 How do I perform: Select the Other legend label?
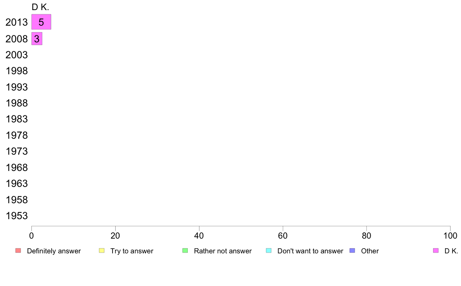click(x=370, y=251)
